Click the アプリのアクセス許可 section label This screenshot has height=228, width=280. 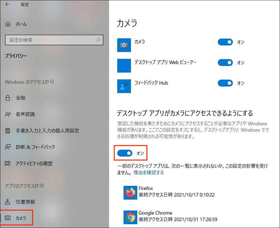24,186
